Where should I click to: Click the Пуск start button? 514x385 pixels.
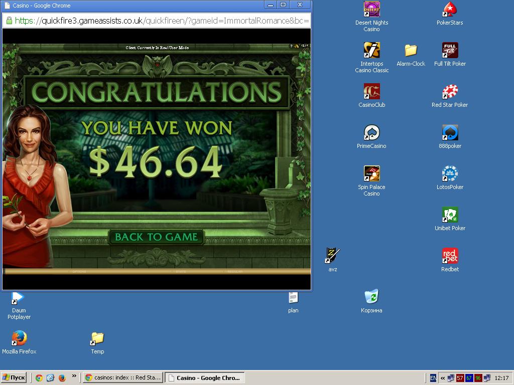[x=14, y=378]
